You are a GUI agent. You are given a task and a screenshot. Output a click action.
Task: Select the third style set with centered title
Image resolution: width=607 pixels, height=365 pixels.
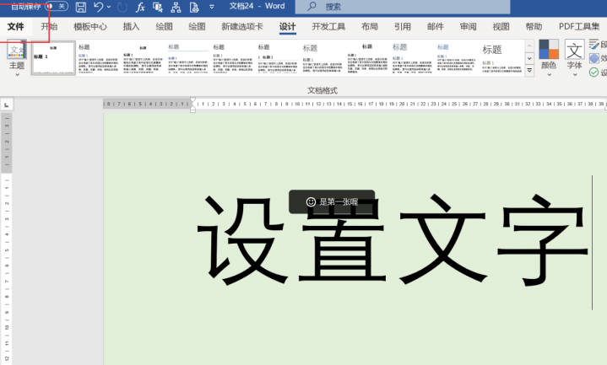(x=144, y=58)
